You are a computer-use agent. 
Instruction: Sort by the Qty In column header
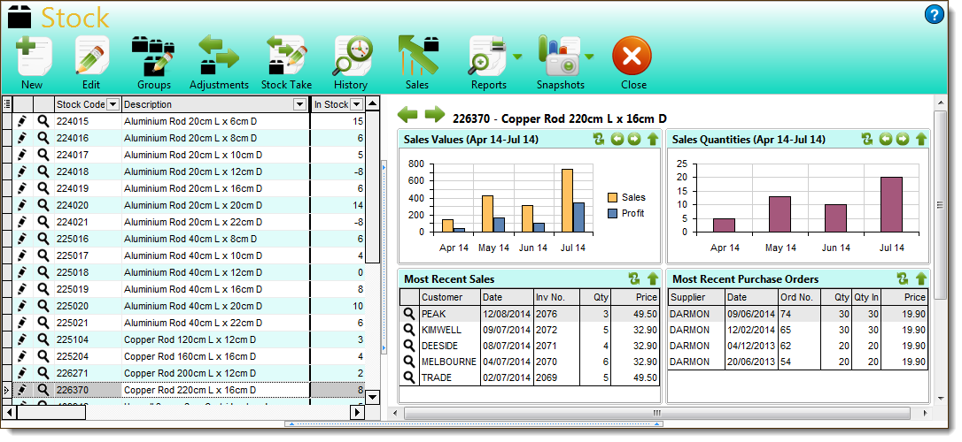tap(866, 297)
